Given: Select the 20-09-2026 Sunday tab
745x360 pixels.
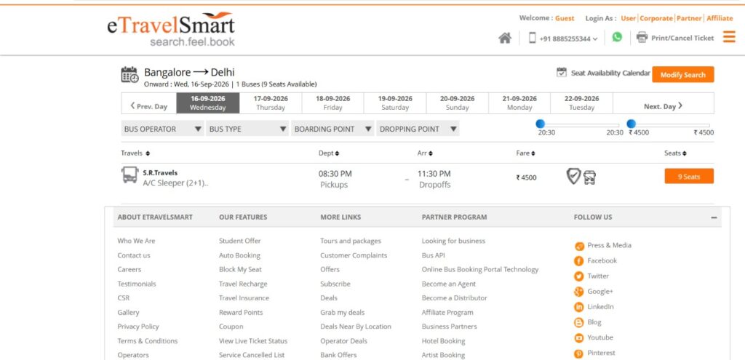Looking at the screenshot, I should (457, 103).
